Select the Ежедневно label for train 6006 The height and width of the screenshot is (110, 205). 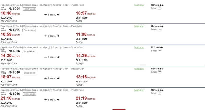click(x=29, y=51)
